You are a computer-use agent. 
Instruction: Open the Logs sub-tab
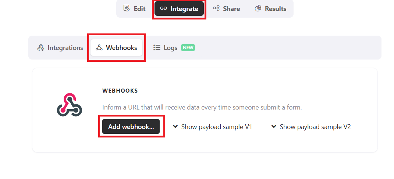pos(170,48)
